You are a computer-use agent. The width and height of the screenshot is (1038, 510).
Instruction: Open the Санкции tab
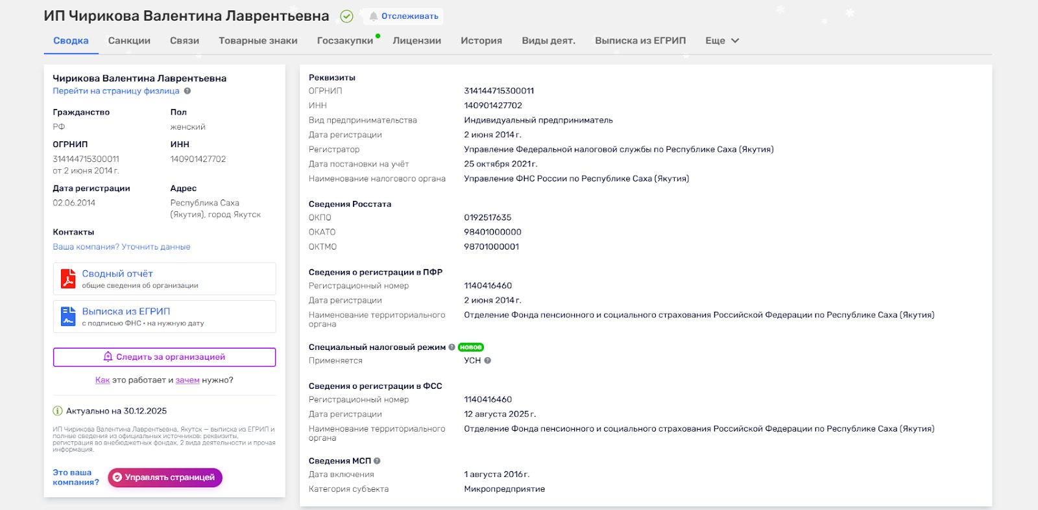point(129,41)
